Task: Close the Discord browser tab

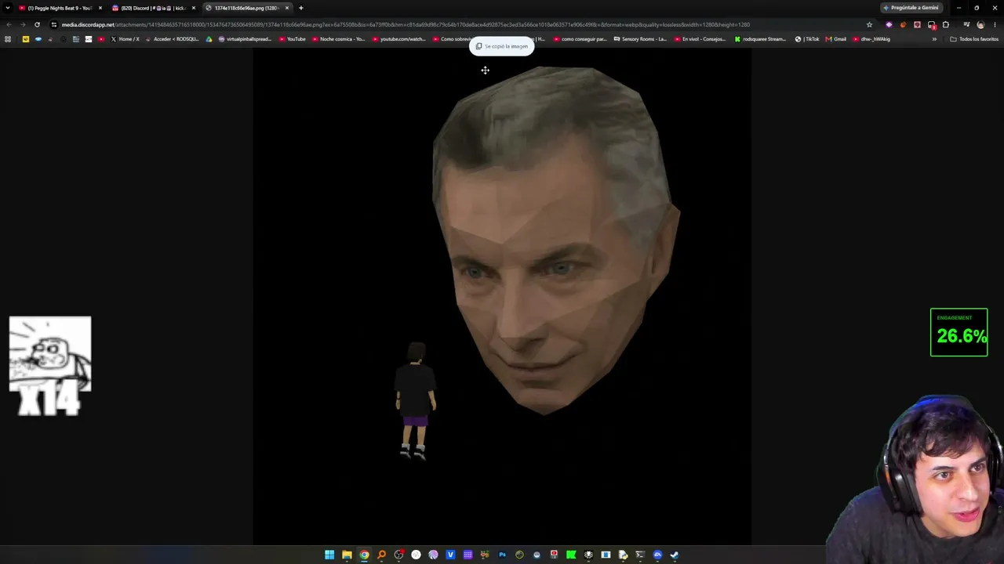Action: tap(194, 8)
